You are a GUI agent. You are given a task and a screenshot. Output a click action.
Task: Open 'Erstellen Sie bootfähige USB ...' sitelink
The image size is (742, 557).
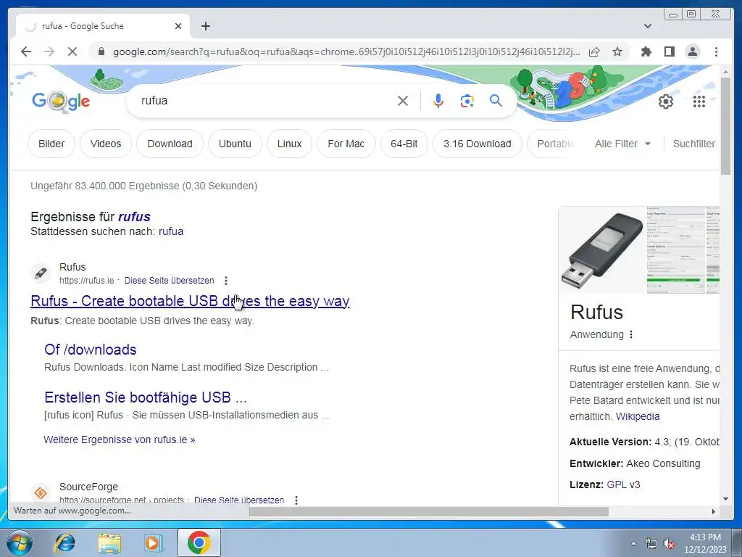click(145, 397)
